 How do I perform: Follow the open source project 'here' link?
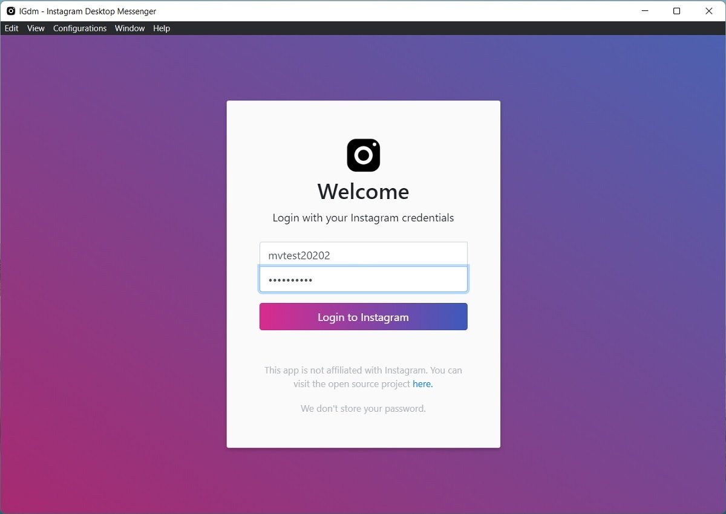422,384
